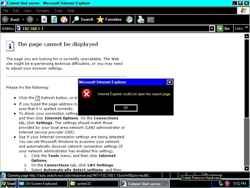Click the Edit icon next to Print

click(151, 20)
